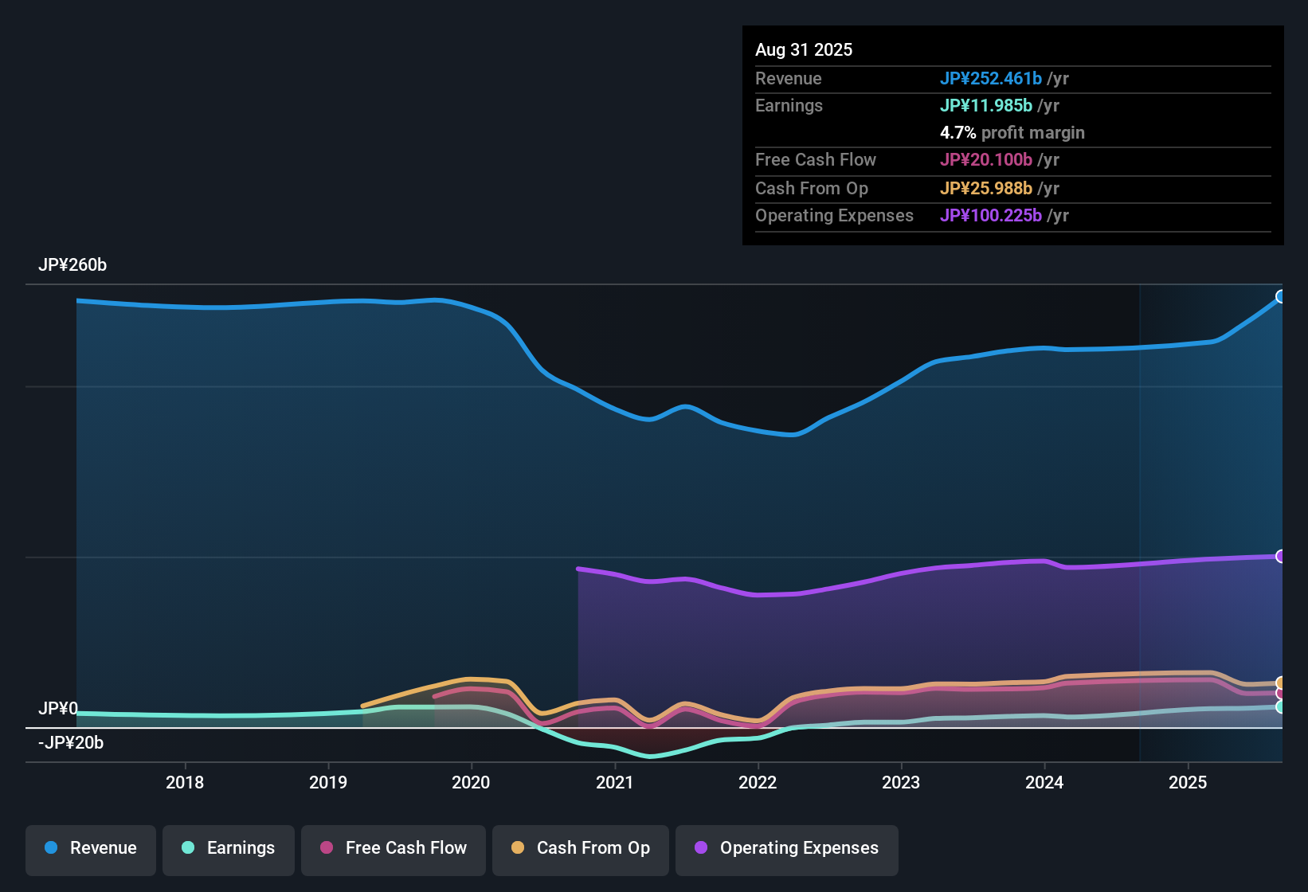The image size is (1308, 892).
Task: Click the purple Operating Expenses legend dot
Action: point(701,848)
